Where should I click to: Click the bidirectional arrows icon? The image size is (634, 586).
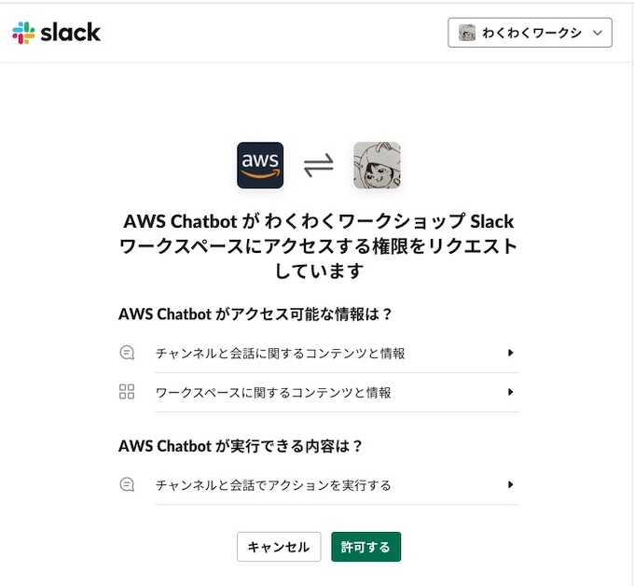coord(319,165)
